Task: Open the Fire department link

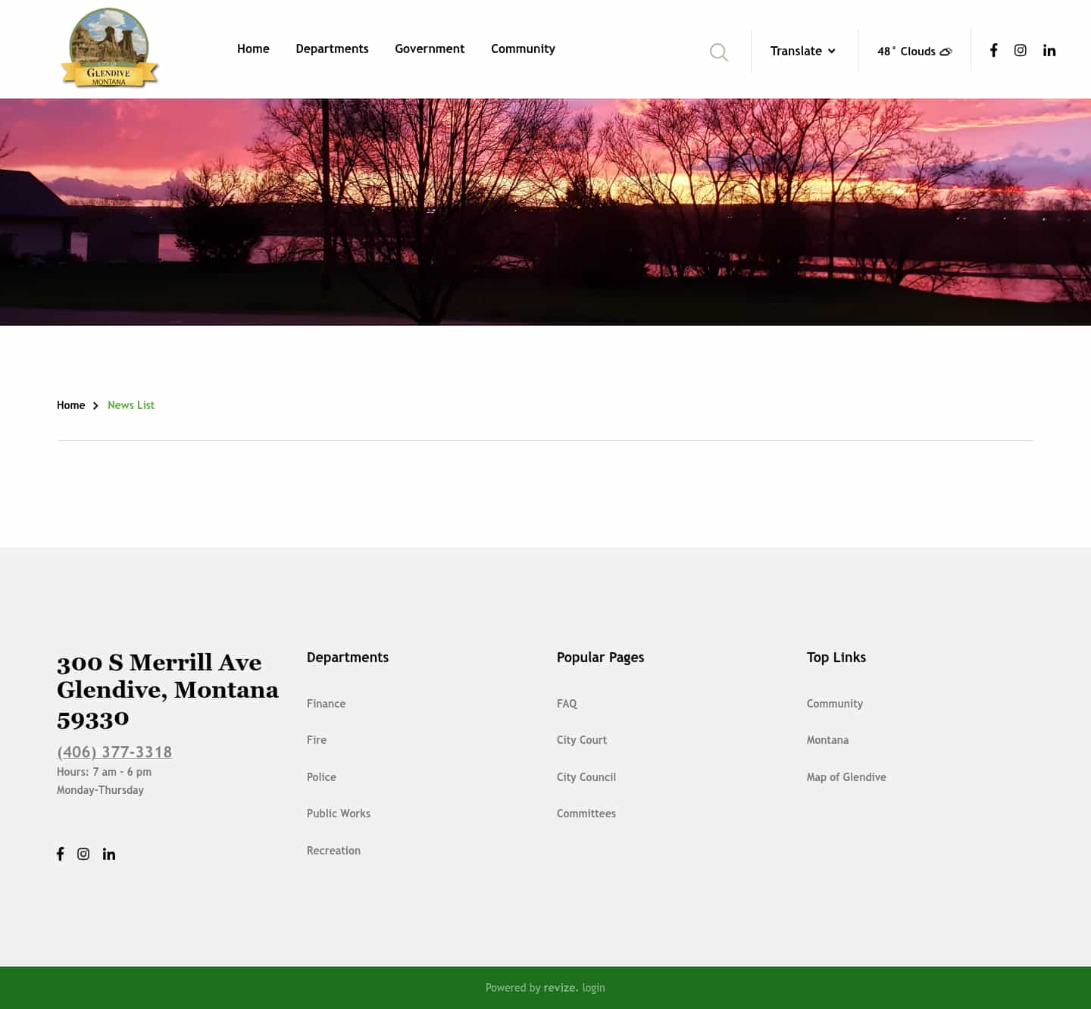Action: pyautogui.click(x=317, y=740)
